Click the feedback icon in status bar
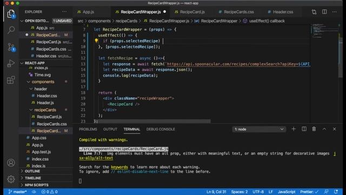The height and width of the screenshot is (195, 346). point(326,192)
